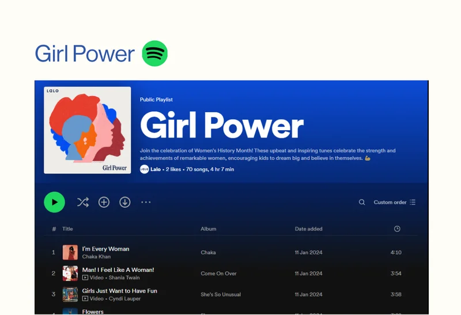Download the Girl Power playlist
Screen dimensions: 461x315
click(125, 202)
